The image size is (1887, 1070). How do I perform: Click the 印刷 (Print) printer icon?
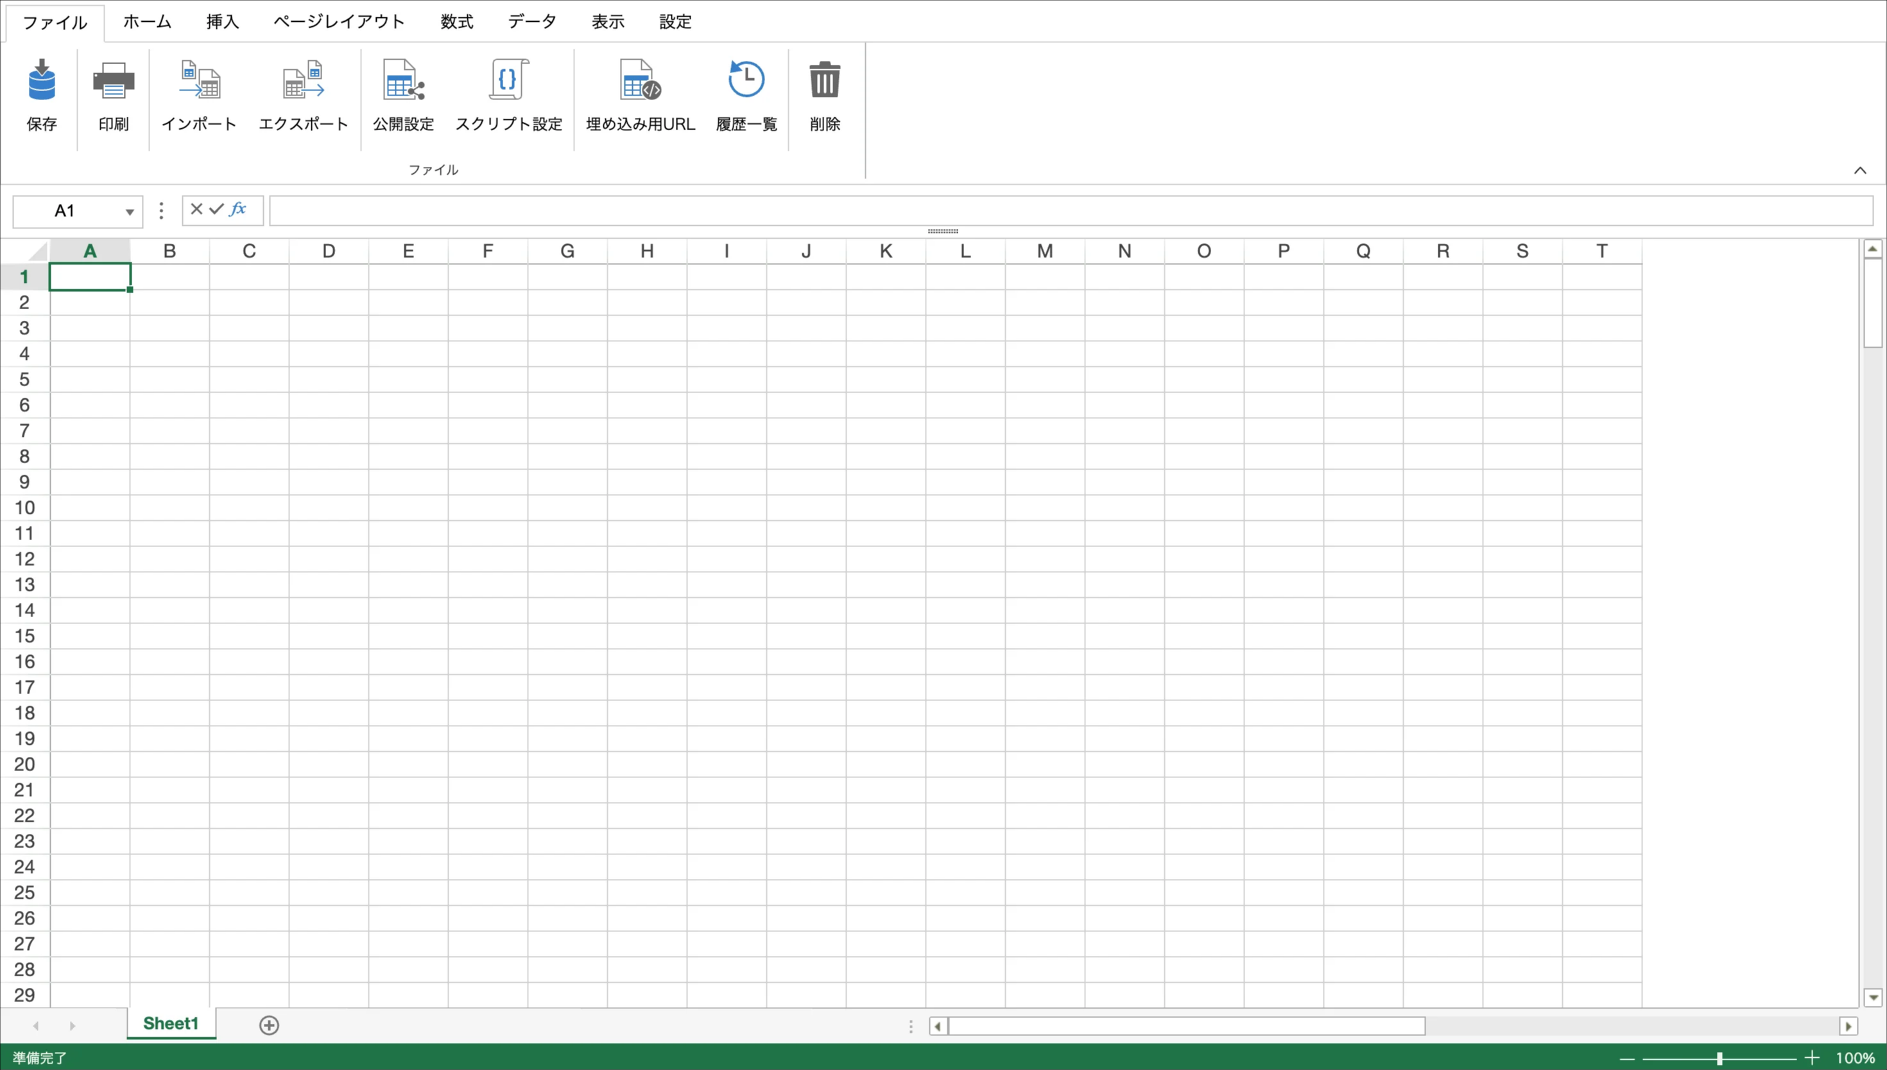click(113, 81)
